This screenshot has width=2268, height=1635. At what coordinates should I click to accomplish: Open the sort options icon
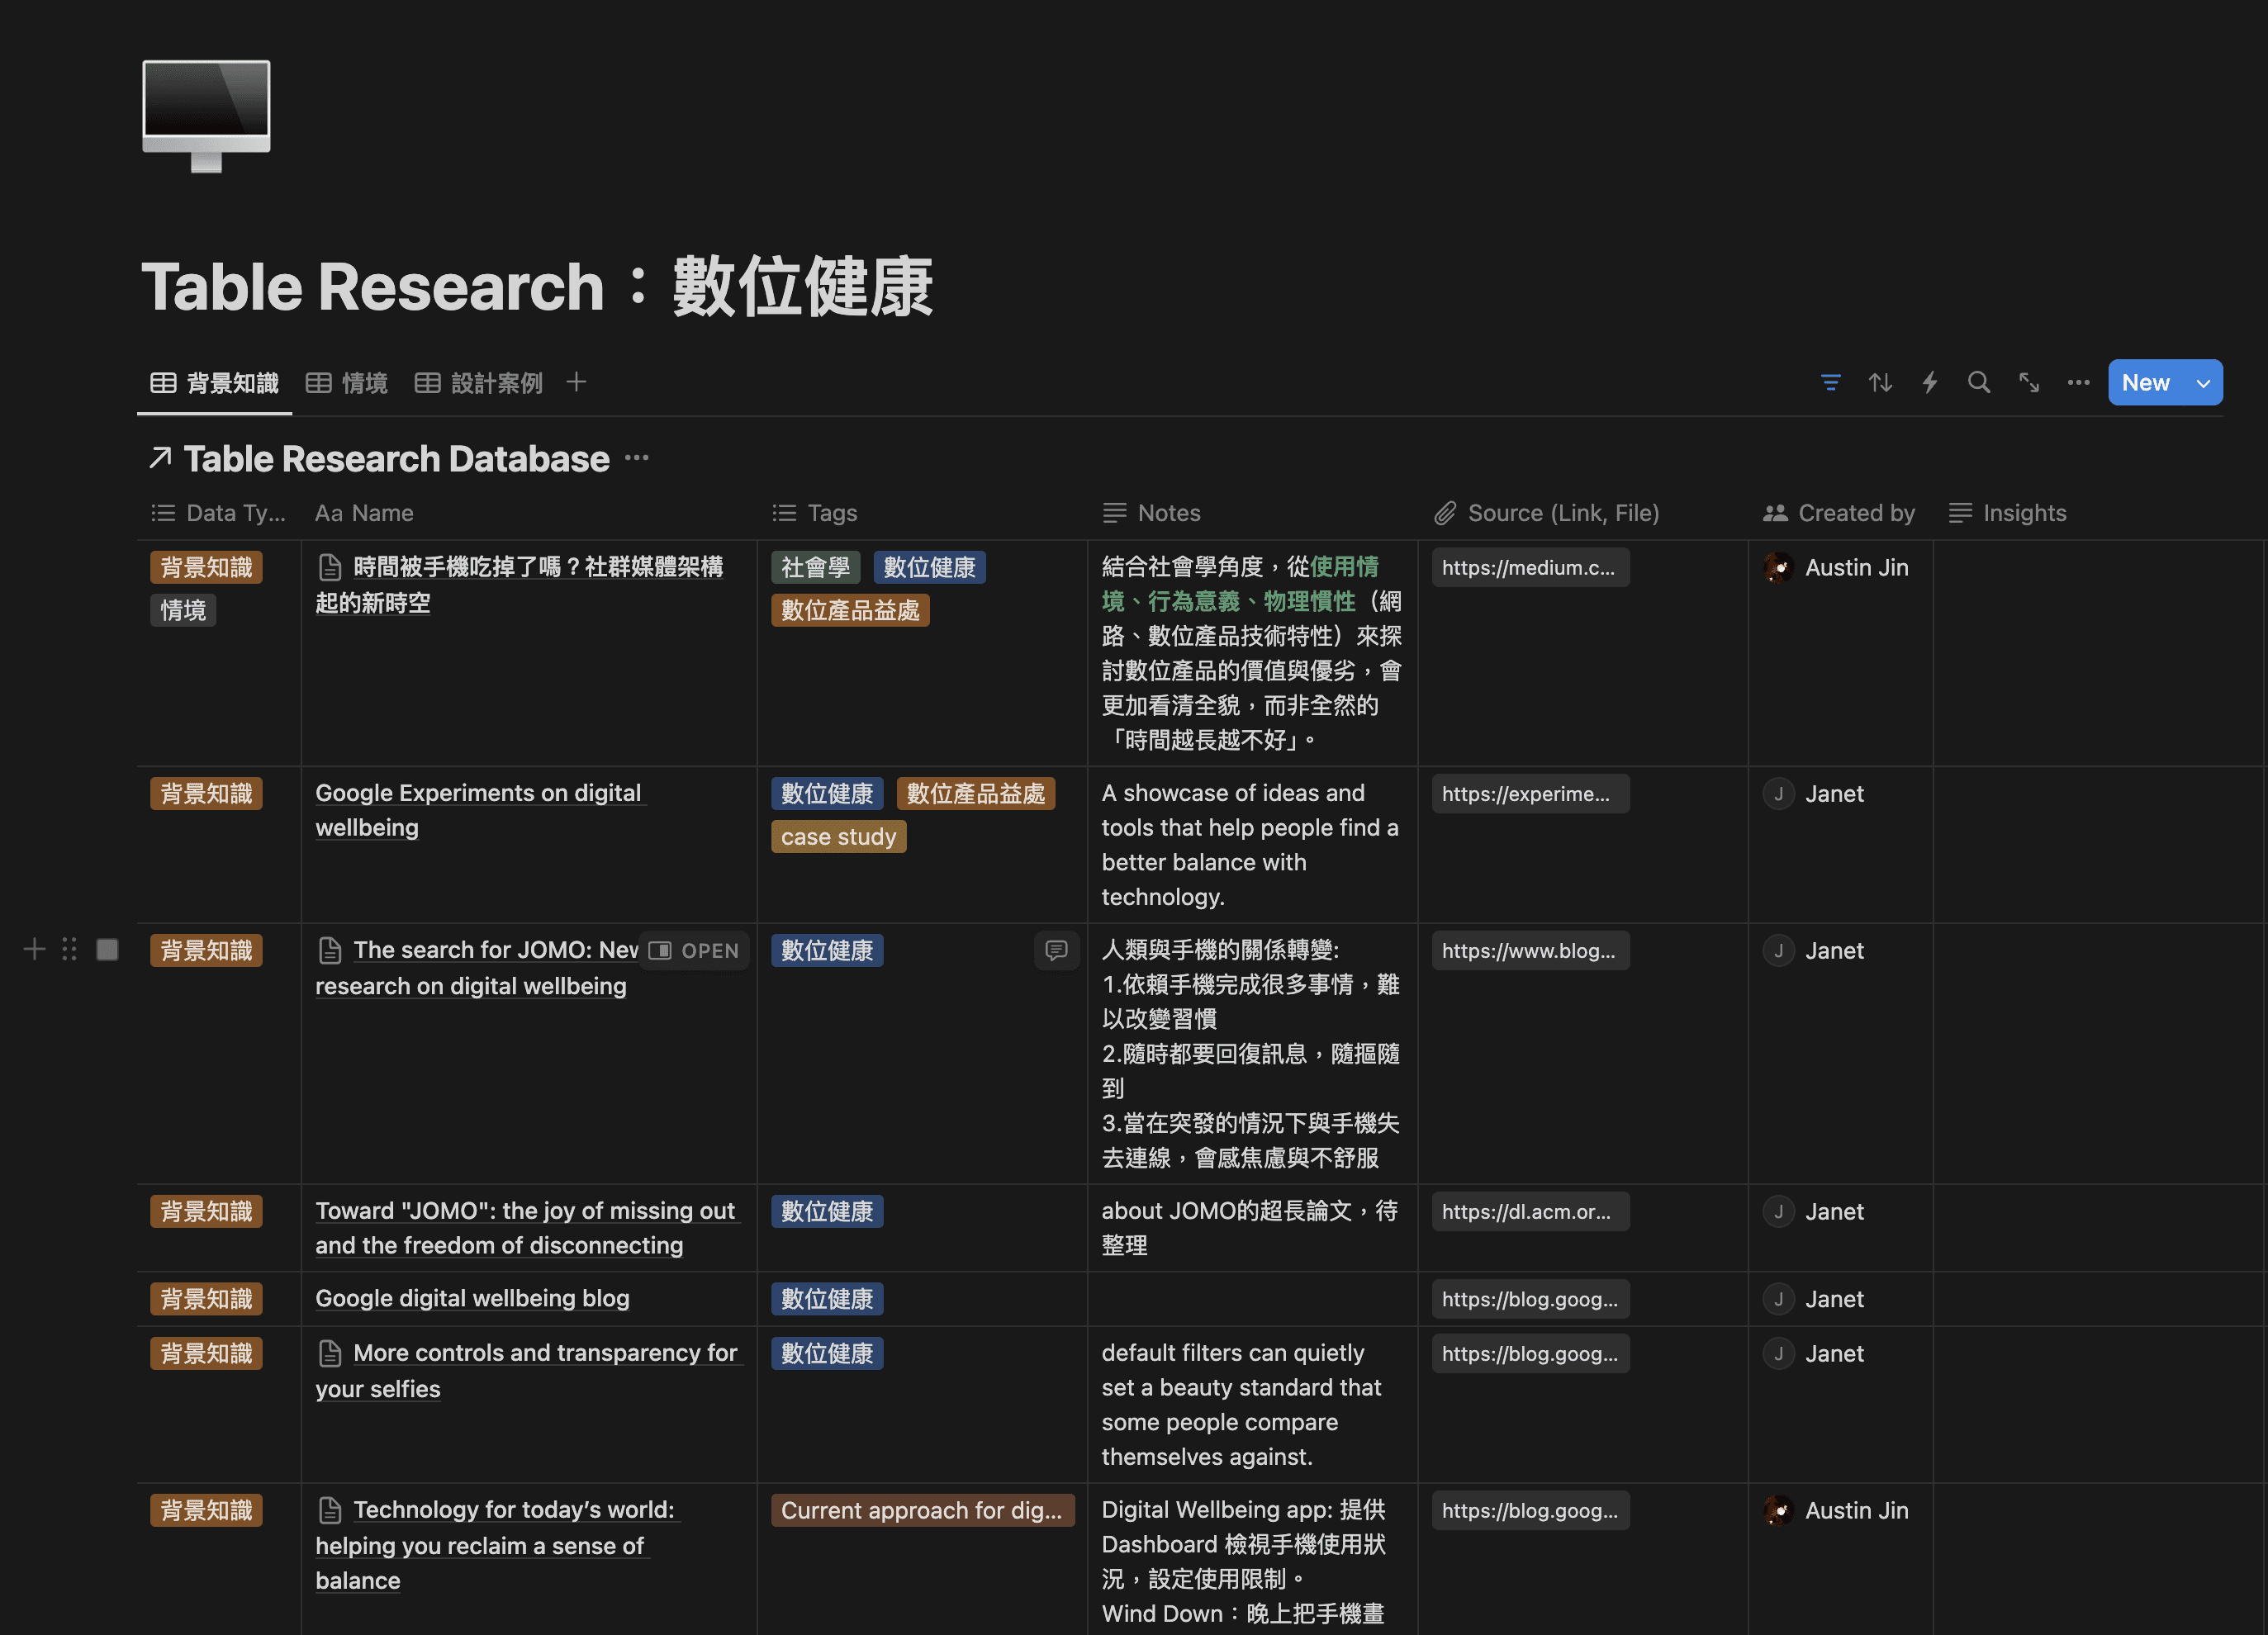[x=1880, y=383]
